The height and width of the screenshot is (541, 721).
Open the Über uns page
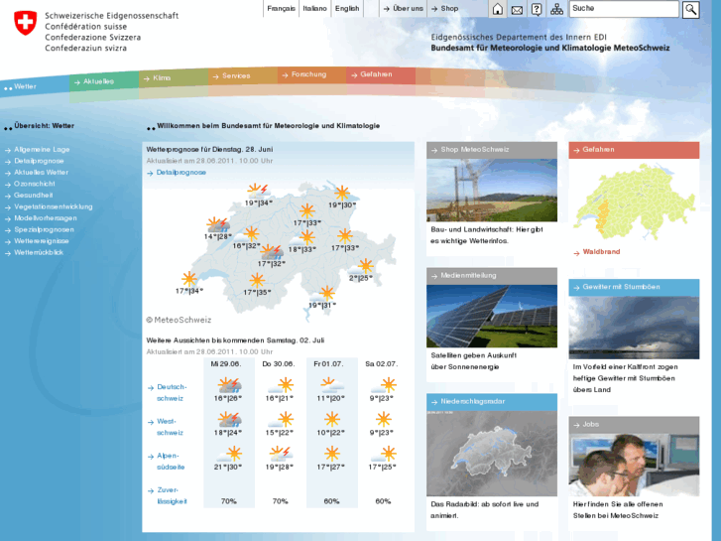(404, 8)
